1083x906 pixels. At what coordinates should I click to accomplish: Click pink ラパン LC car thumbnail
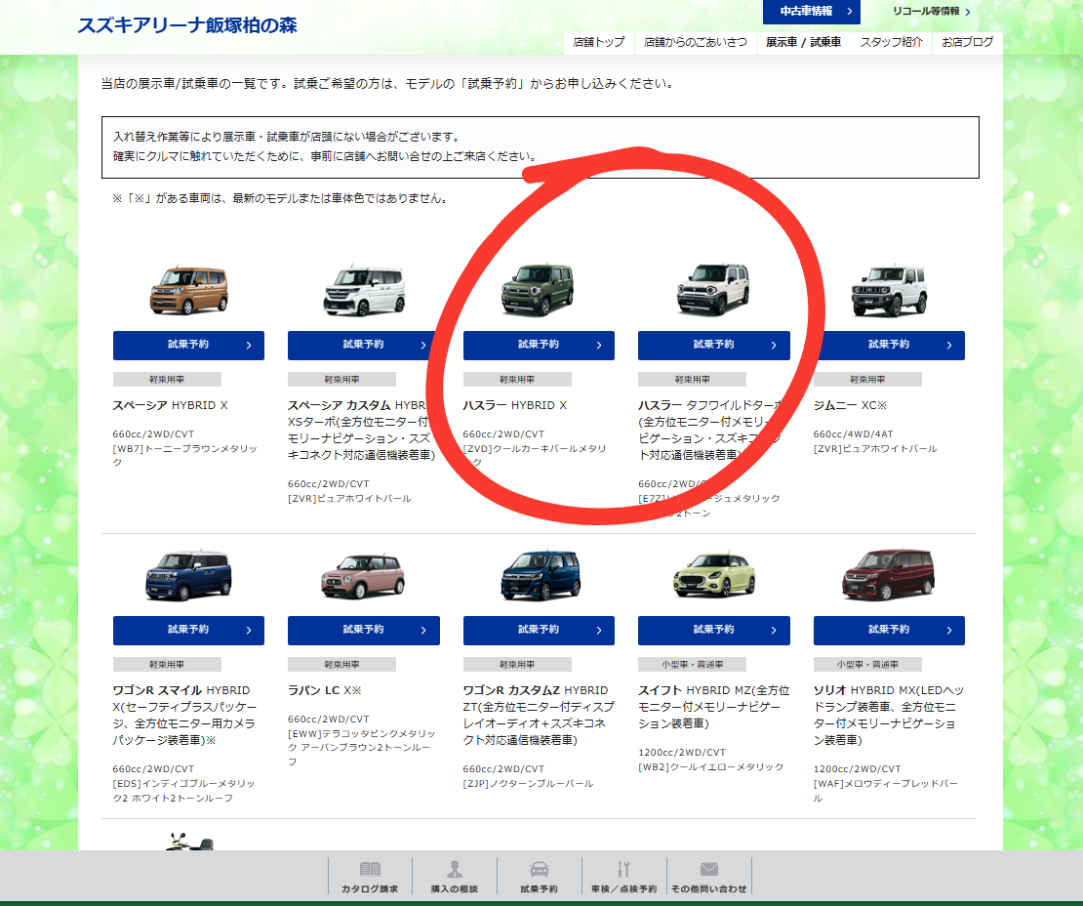[363, 576]
